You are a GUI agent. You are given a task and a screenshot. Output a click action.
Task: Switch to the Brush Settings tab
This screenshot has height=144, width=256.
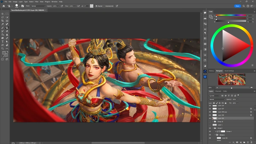[229, 71]
